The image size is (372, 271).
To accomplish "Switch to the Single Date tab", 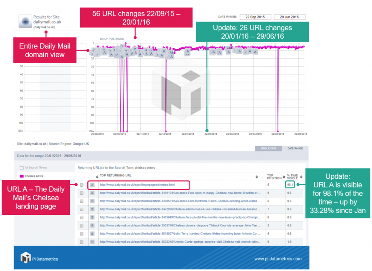I will coord(268,148).
